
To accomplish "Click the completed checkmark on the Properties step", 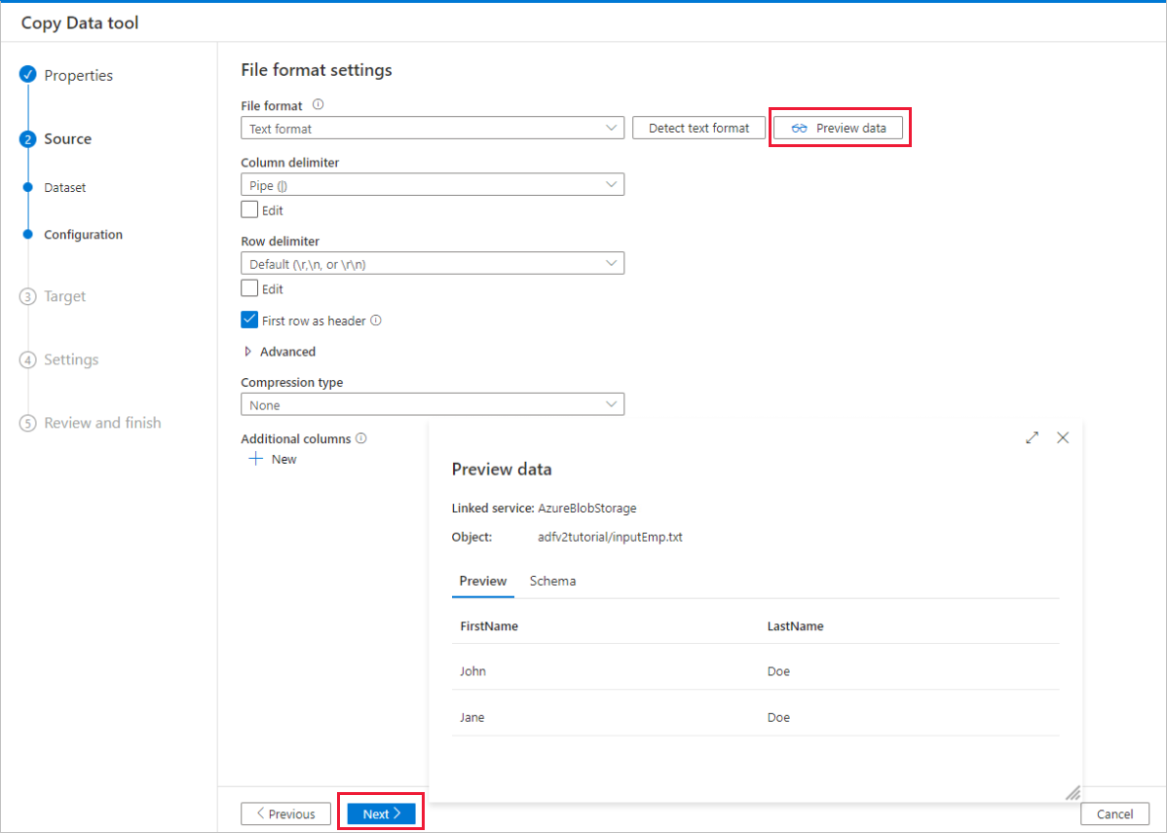I will (28, 73).
